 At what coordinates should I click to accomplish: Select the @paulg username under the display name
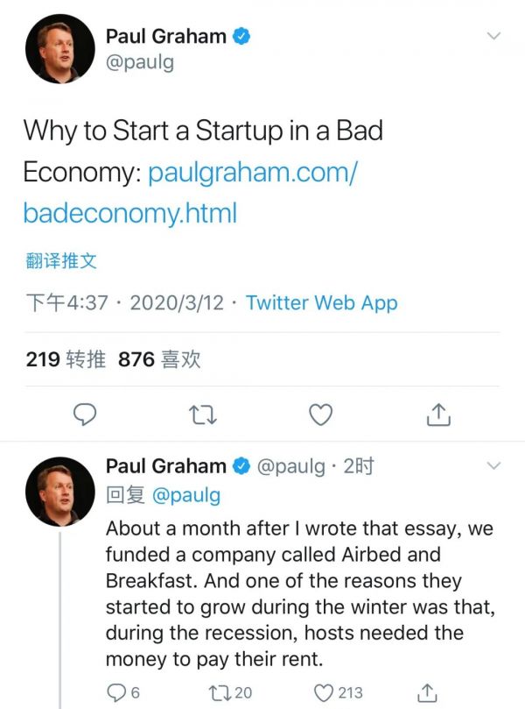[x=139, y=63]
